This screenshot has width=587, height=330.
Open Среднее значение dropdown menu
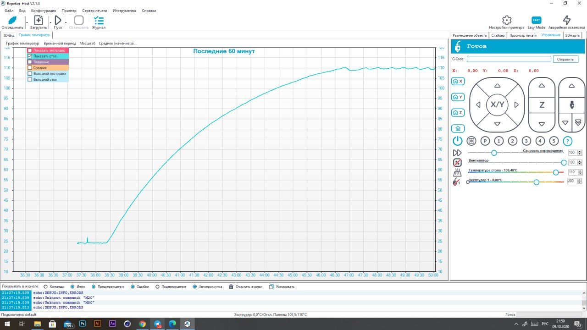tap(118, 44)
